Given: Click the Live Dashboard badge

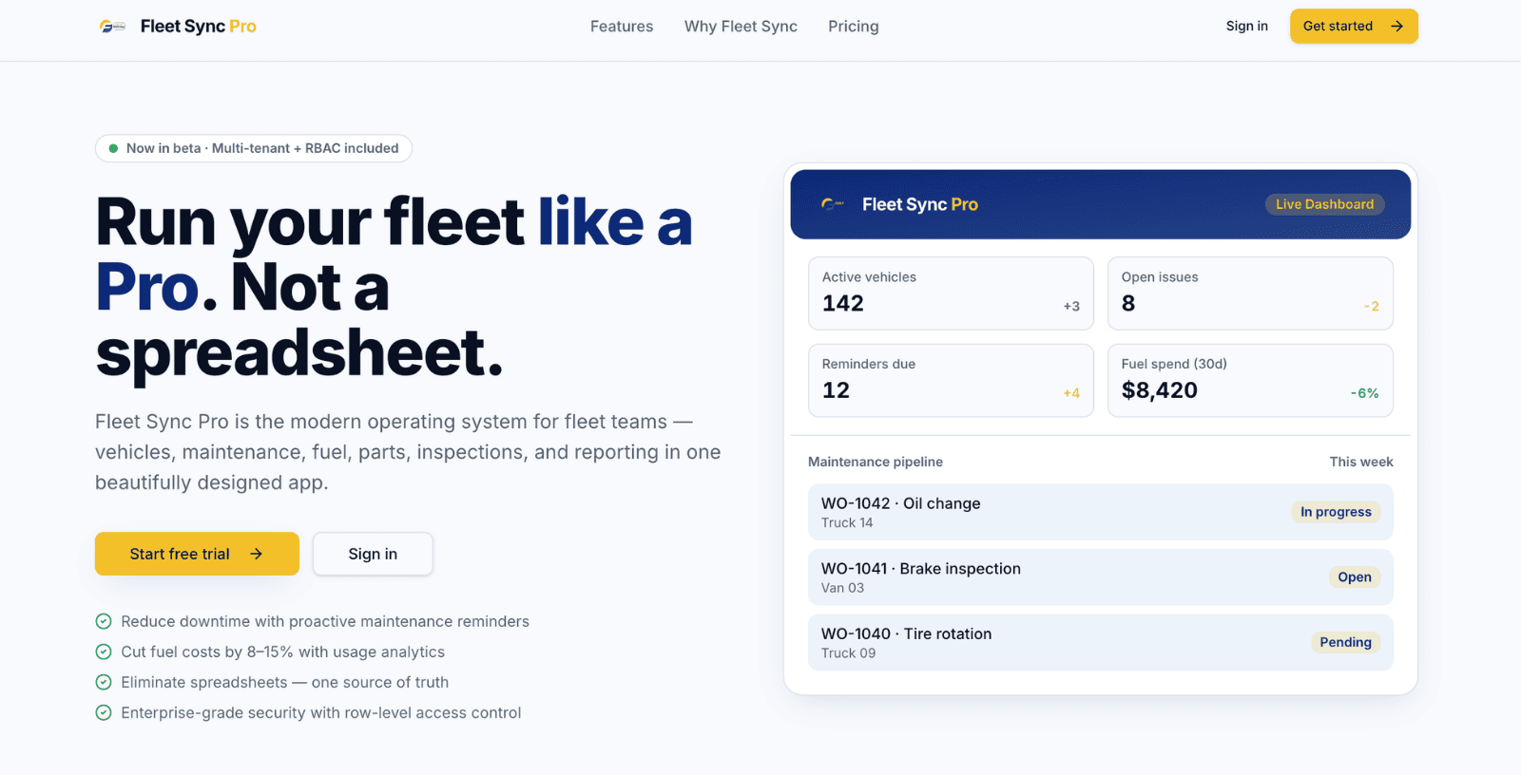Looking at the screenshot, I should pyautogui.click(x=1323, y=203).
